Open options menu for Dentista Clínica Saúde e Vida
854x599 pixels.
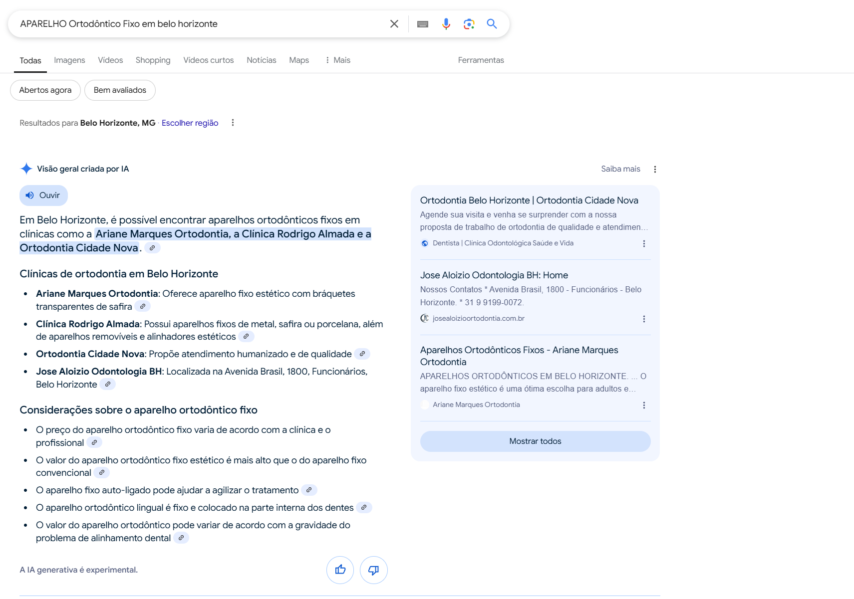[x=644, y=244]
